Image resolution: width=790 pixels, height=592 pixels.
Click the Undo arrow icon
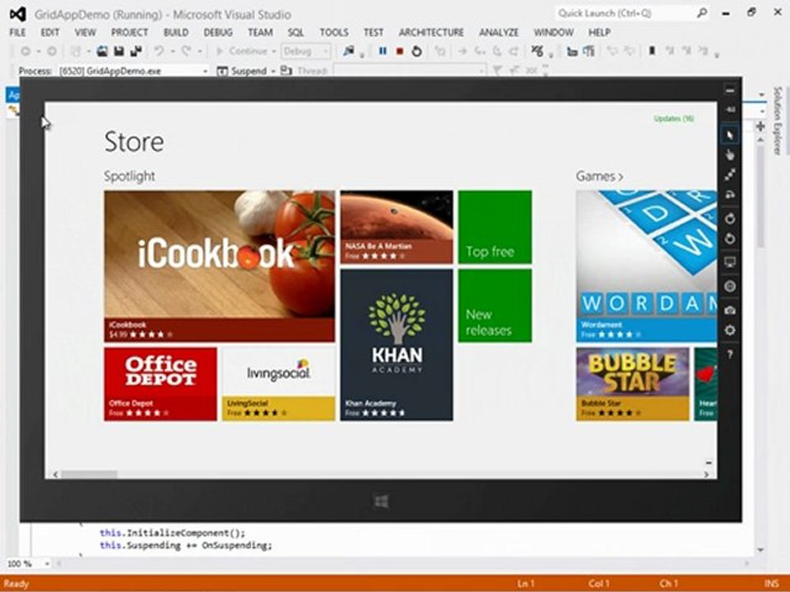[159, 51]
